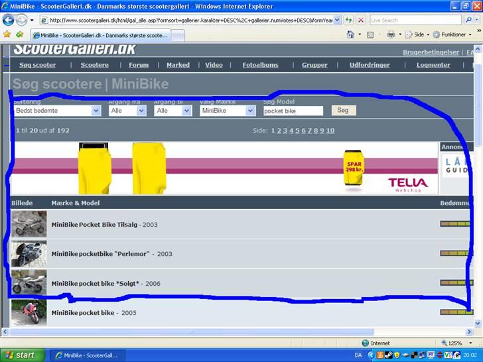
Task: Open 'MiniBike pocketbike "Perlemor" - 2003' entry
Action: (112, 254)
